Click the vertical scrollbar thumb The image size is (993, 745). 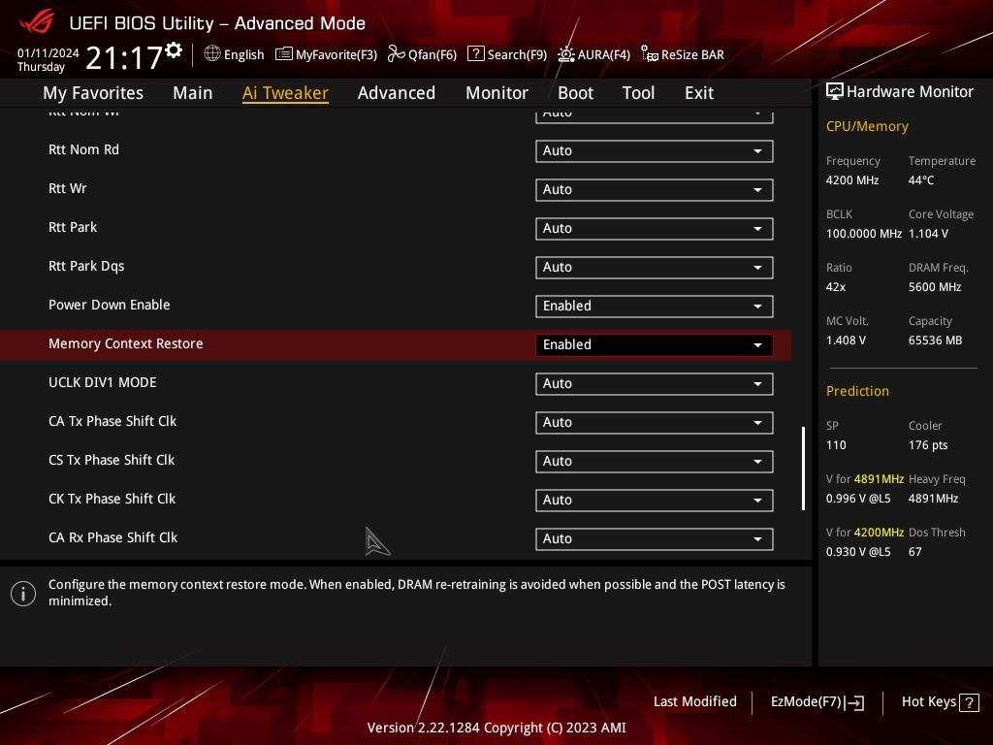803,469
